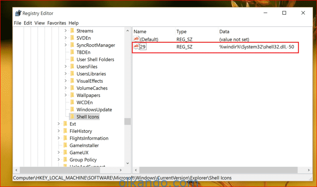317x187 pixels.
Task: Click the tree pane vertical scrollbar thumb
Action: (x=128, y=121)
